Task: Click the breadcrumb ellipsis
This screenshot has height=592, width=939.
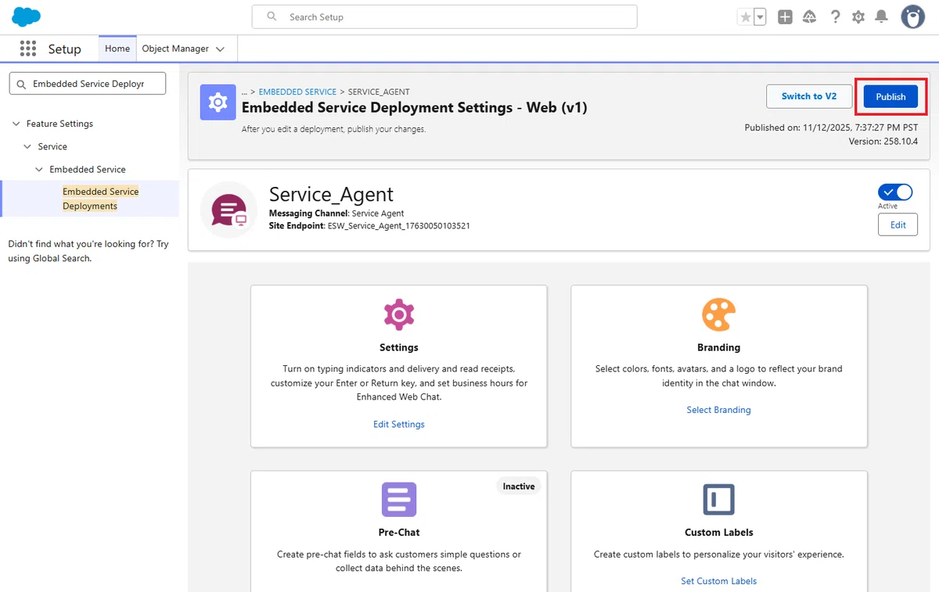Action: pos(244,91)
